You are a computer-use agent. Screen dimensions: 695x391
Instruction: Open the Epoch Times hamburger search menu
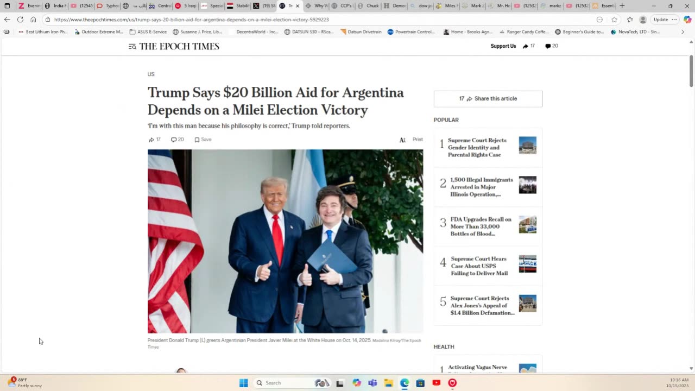132,47
